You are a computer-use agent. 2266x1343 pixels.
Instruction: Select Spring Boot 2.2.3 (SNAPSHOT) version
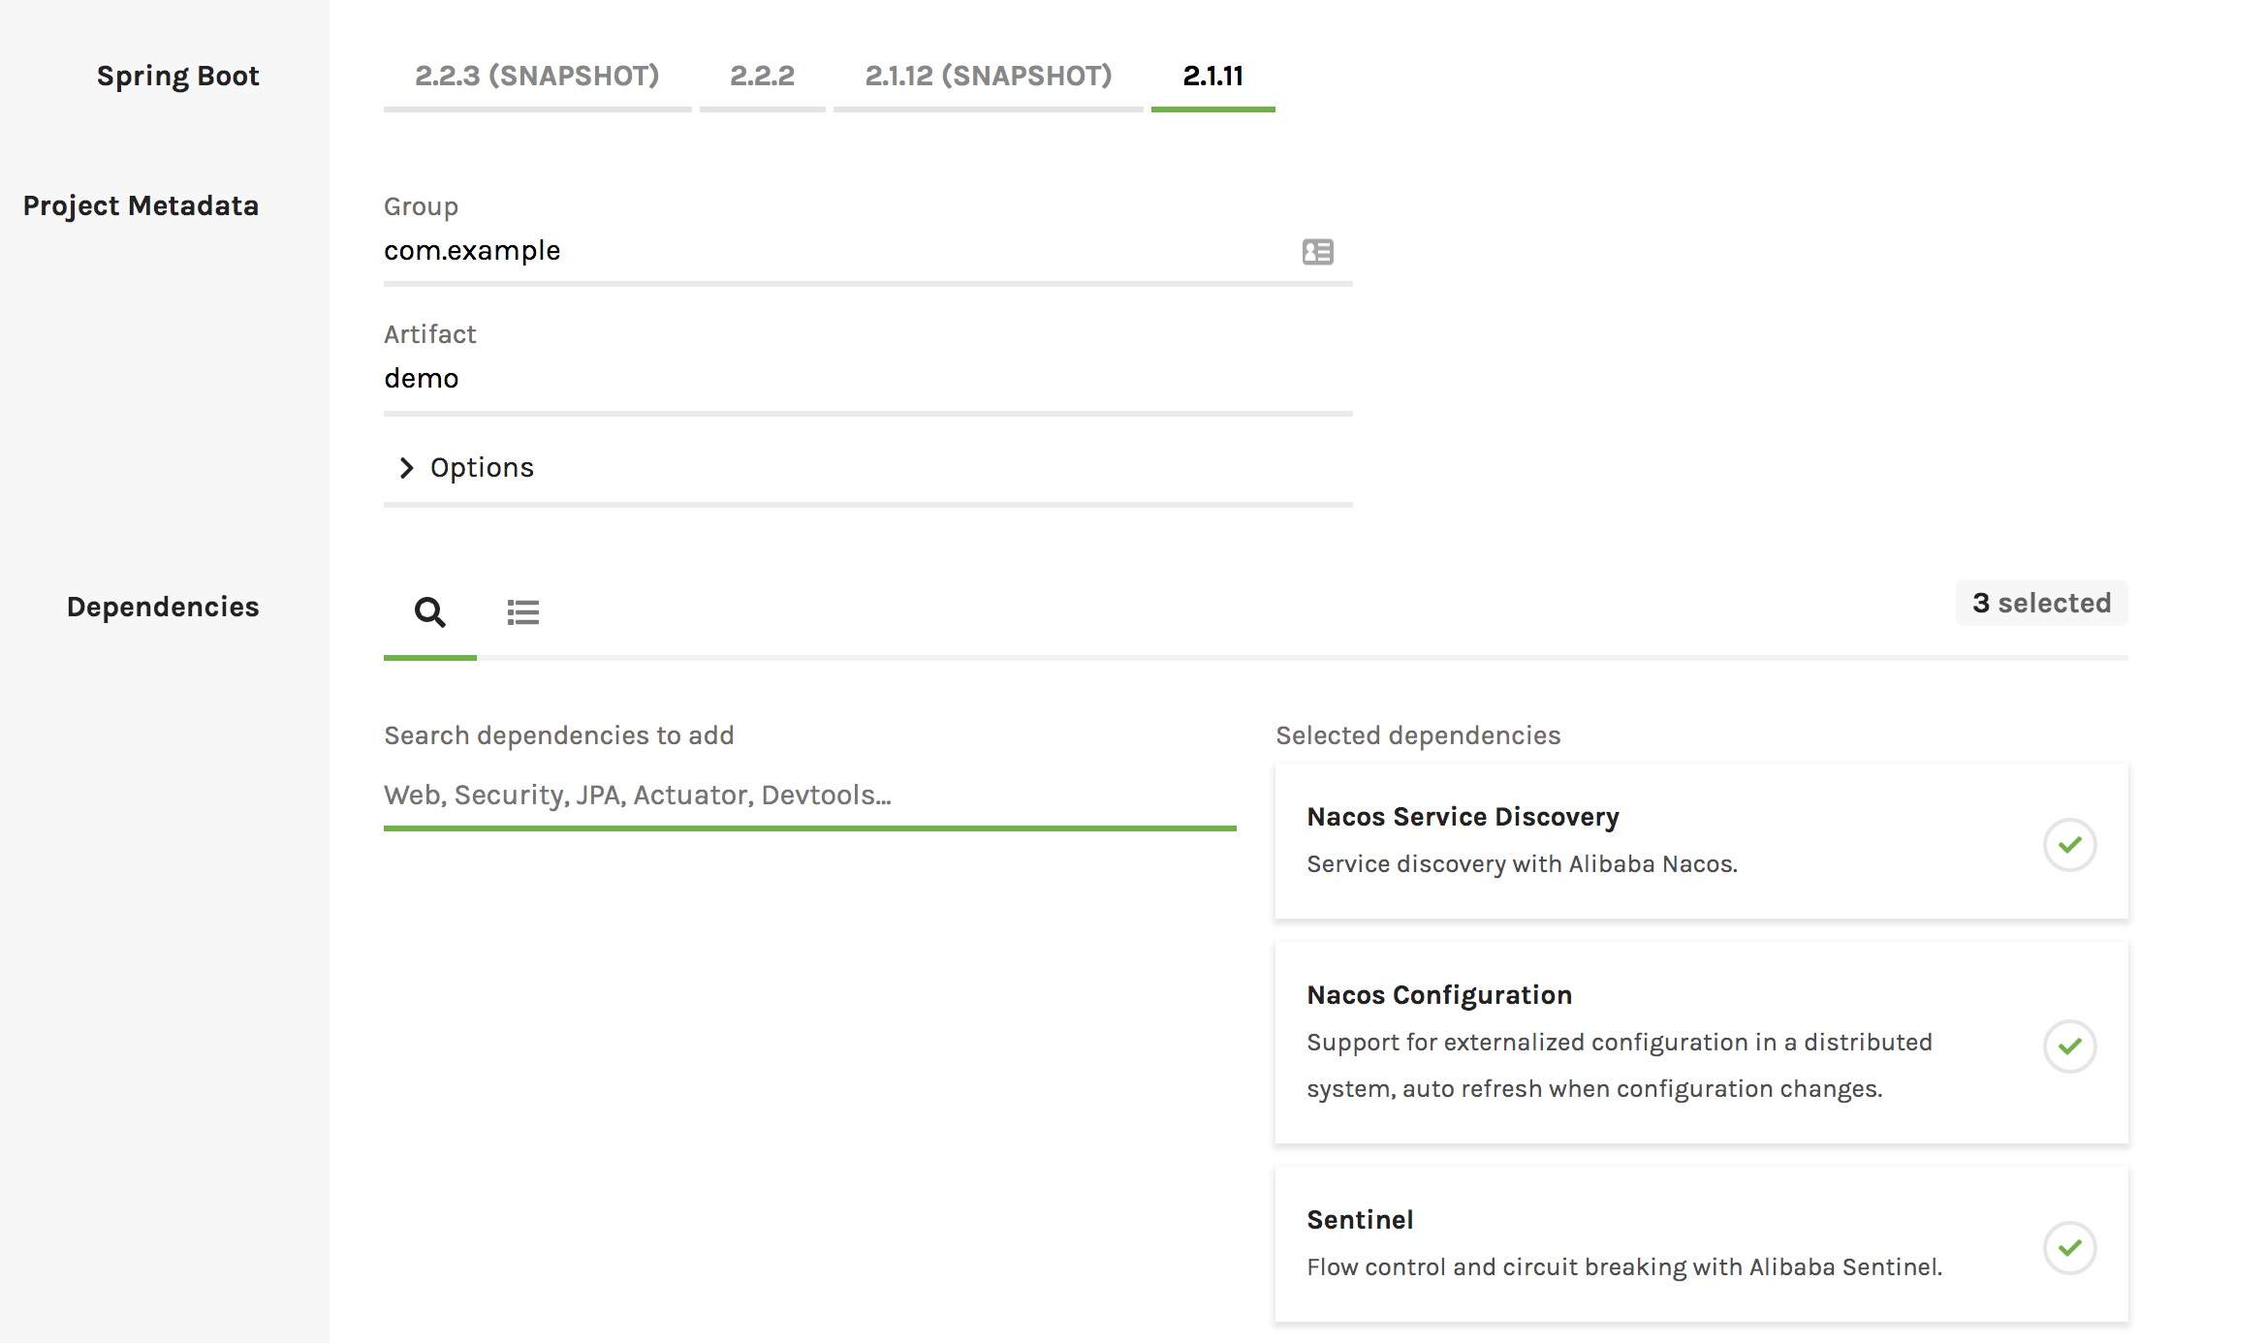537,77
